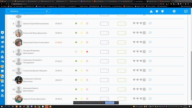
Task: Give third heart to Чумутин Игорь
Action: click(141, 99)
